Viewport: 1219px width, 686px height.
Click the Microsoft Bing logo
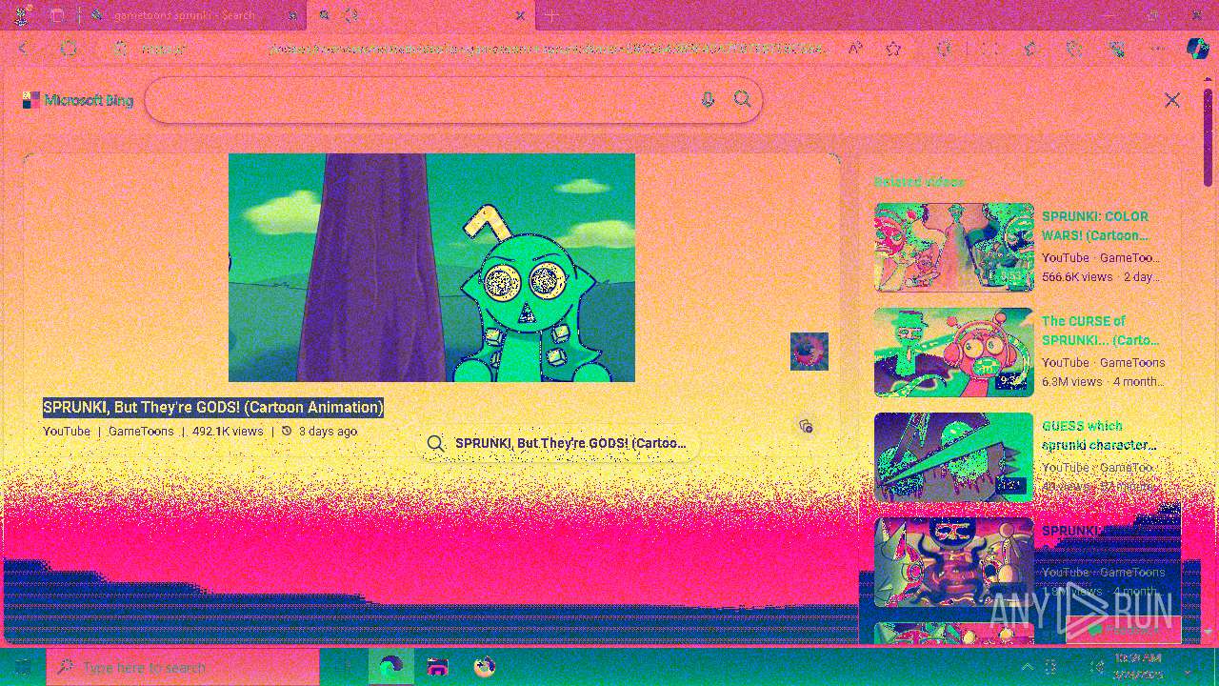78,100
